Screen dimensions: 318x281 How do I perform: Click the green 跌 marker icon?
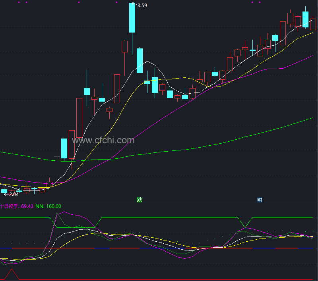coord(140,200)
